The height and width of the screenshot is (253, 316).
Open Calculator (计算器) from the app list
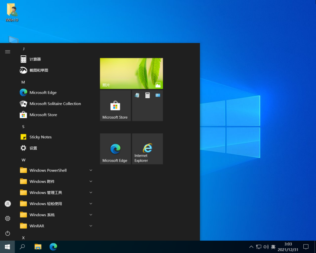click(x=35, y=59)
